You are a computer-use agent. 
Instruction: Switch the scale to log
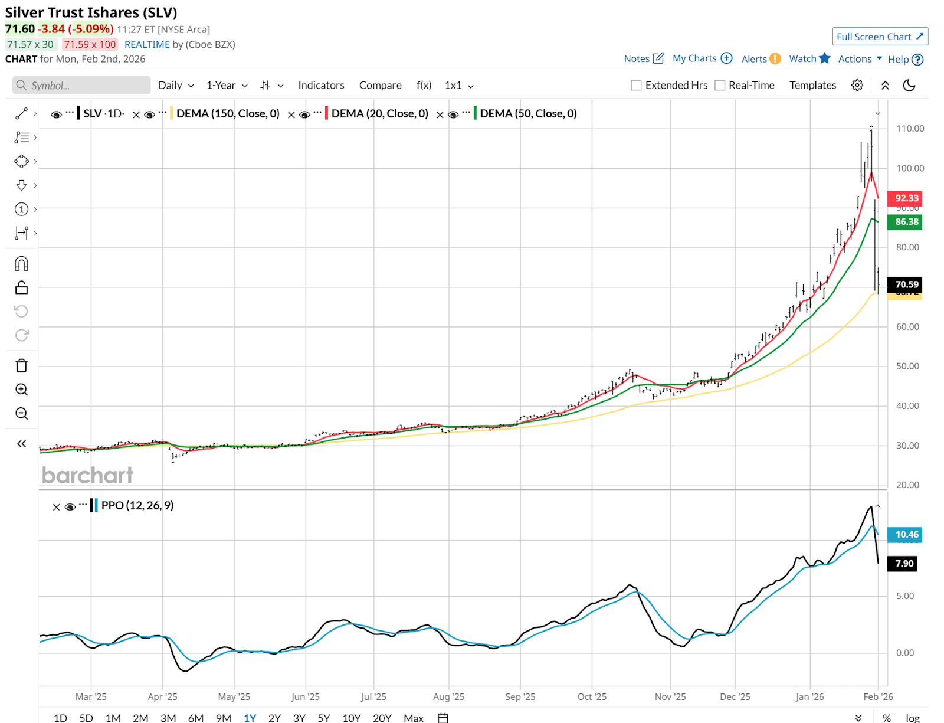pos(913,718)
